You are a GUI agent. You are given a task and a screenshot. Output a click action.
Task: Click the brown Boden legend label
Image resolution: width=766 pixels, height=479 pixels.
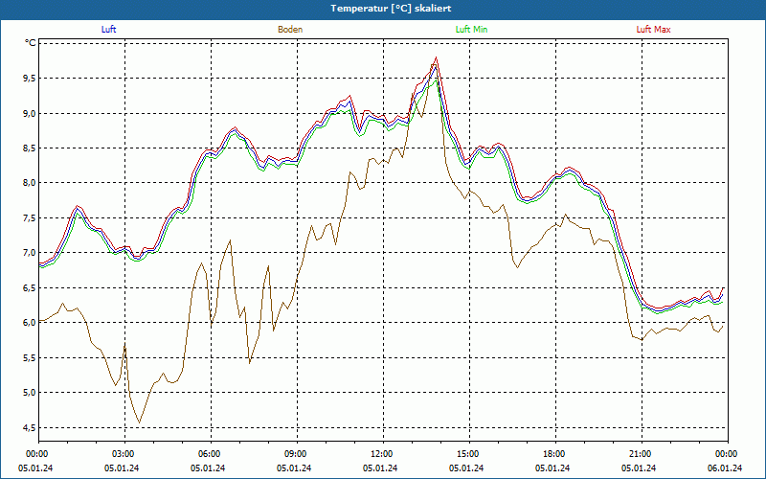[290, 30]
